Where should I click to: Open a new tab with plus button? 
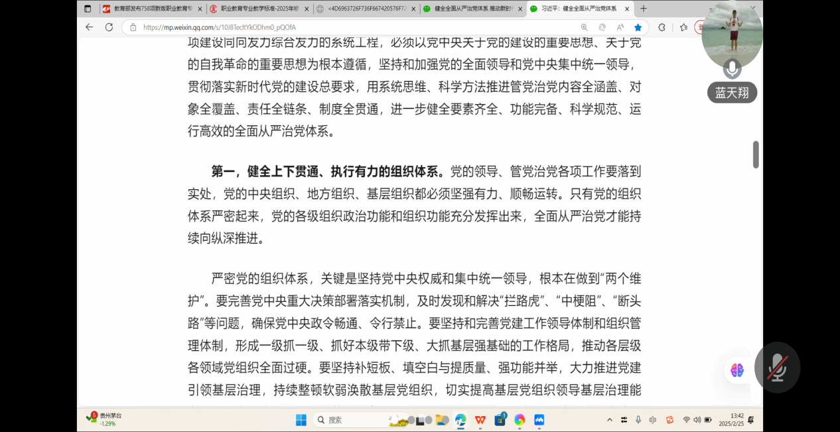pyautogui.click(x=643, y=9)
